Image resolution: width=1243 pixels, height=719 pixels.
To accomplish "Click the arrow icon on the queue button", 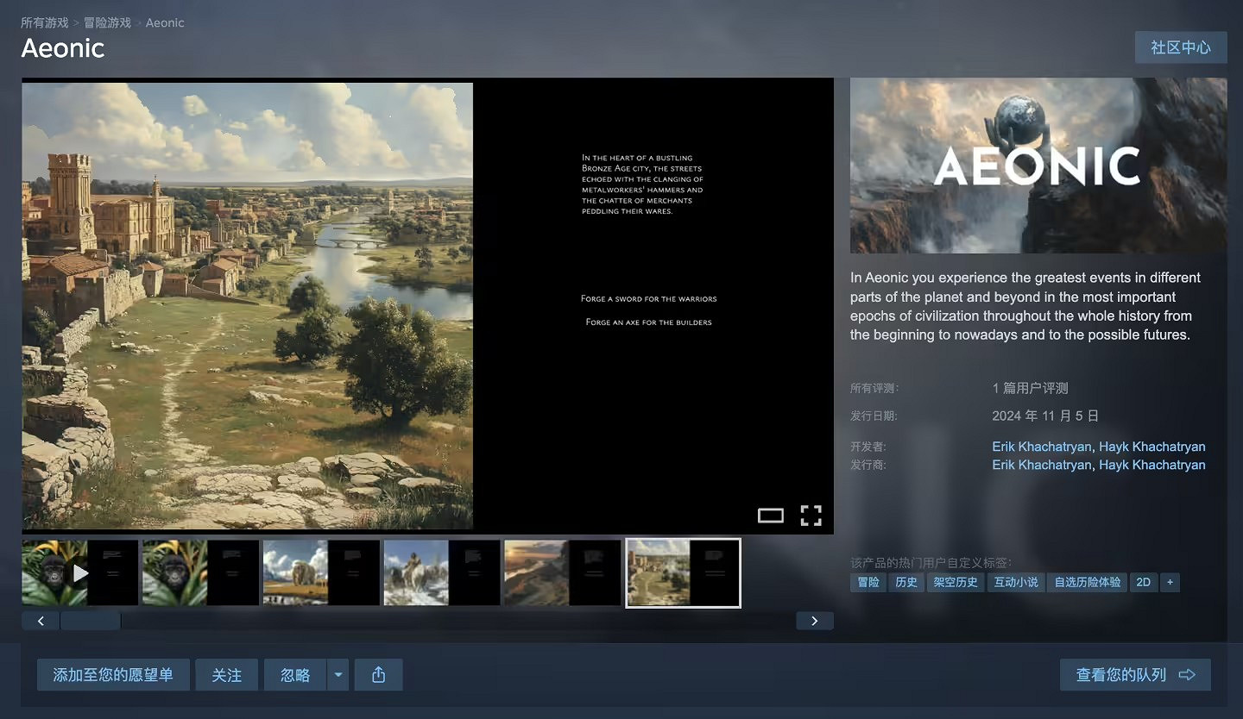I will coord(1188,675).
